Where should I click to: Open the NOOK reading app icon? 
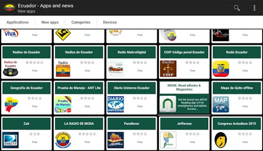(168, 104)
